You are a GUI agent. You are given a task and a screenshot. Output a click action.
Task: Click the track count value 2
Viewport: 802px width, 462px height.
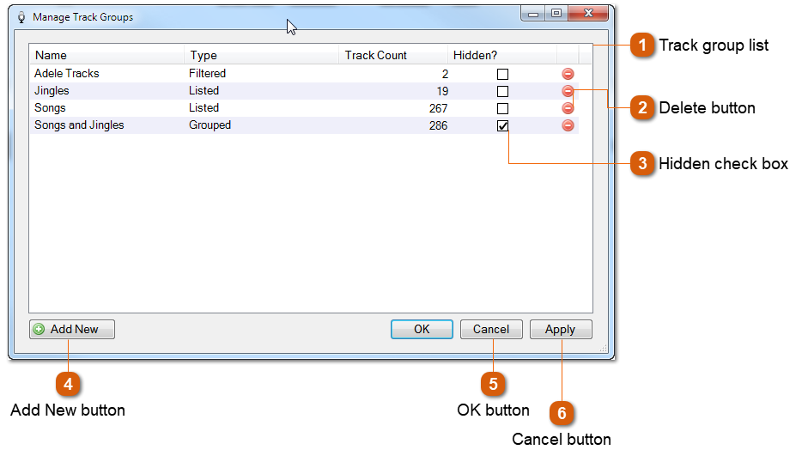tap(445, 74)
